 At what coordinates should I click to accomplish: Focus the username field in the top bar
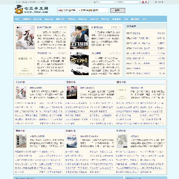[x=107, y=2]
